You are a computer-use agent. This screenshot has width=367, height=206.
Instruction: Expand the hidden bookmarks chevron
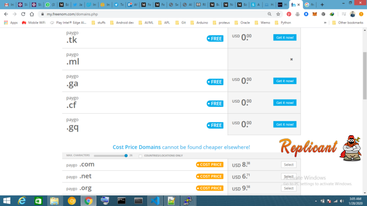[325, 23]
